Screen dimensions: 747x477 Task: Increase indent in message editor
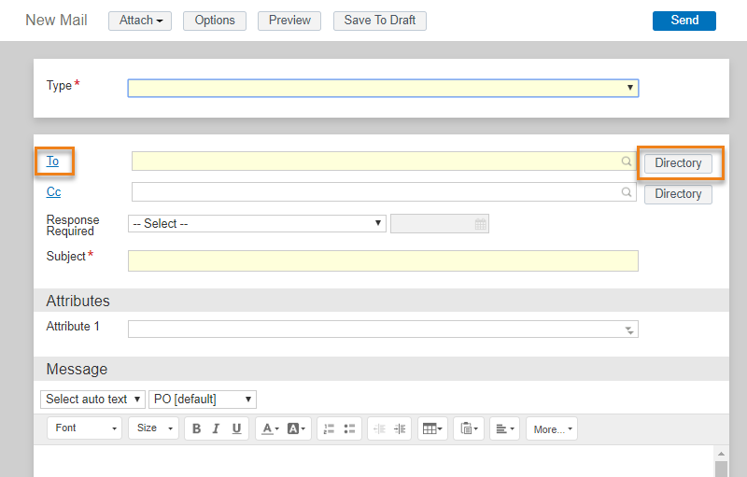tap(401, 428)
